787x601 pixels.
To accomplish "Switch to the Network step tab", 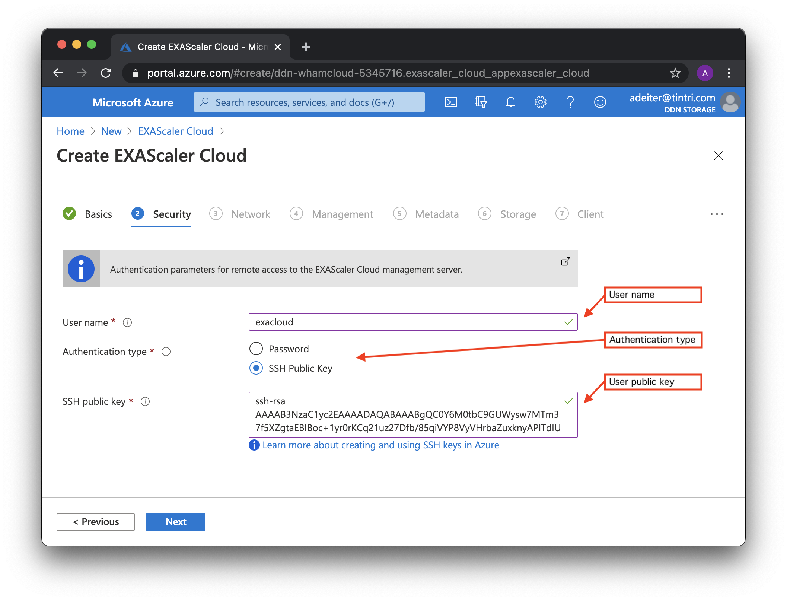I will (x=250, y=214).
